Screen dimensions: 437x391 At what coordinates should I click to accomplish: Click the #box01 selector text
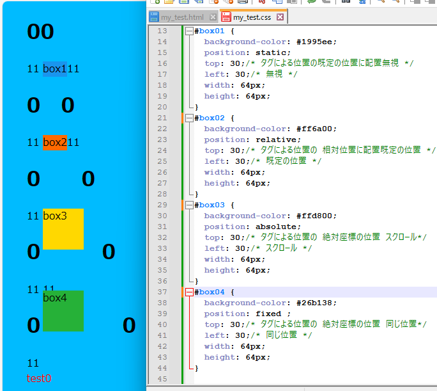210,31
